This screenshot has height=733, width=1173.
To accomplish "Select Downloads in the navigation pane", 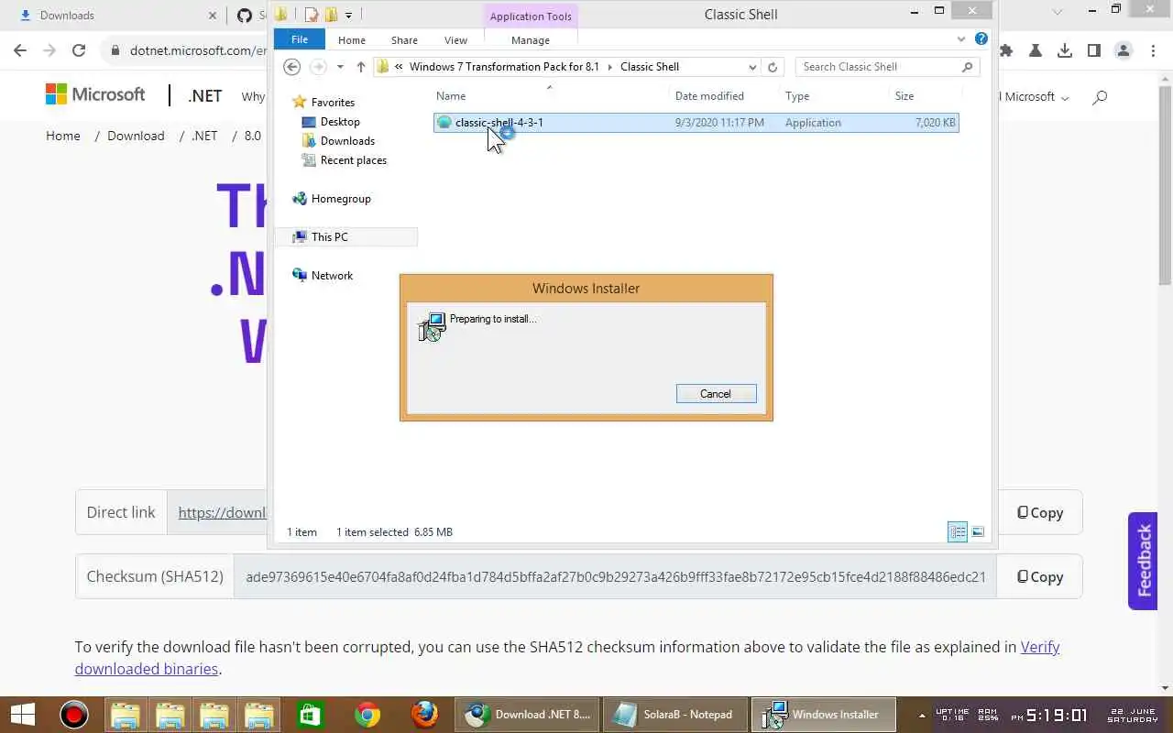I will 347,141.
